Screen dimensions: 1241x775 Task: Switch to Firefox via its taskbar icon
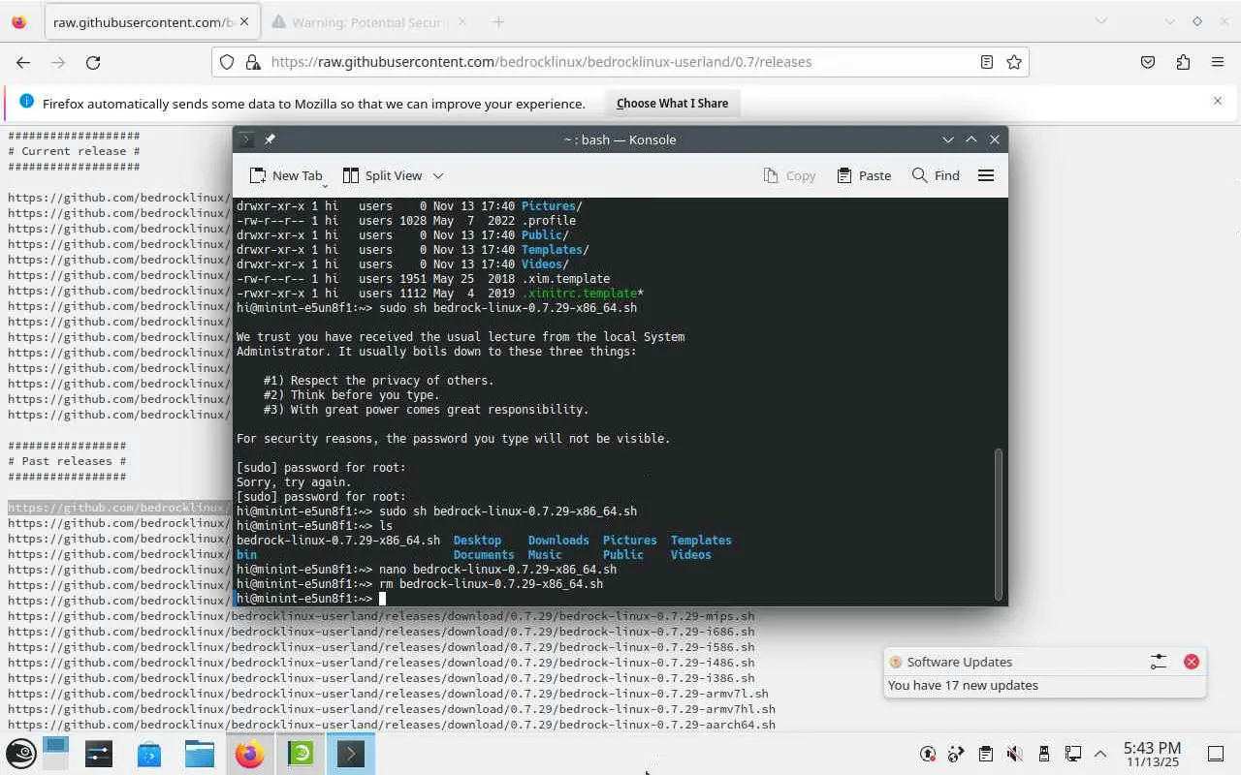(x=250, y=754)
